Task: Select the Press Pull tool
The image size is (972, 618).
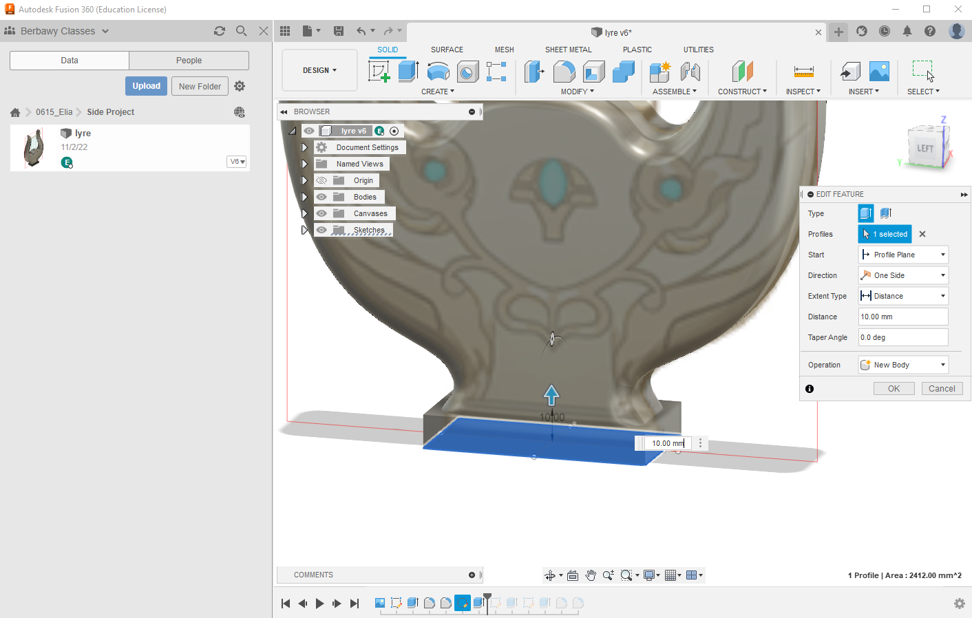Action: pos(534,72)
